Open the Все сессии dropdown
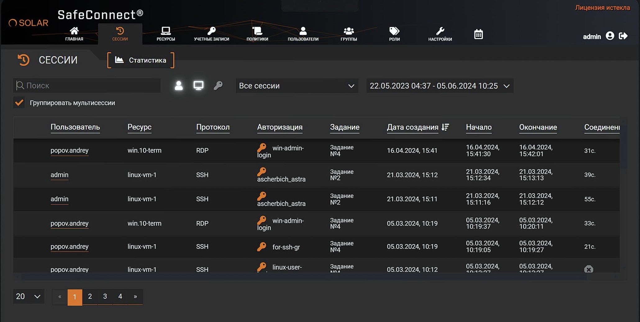Viewport: 640px width, 322px height. 297,86
